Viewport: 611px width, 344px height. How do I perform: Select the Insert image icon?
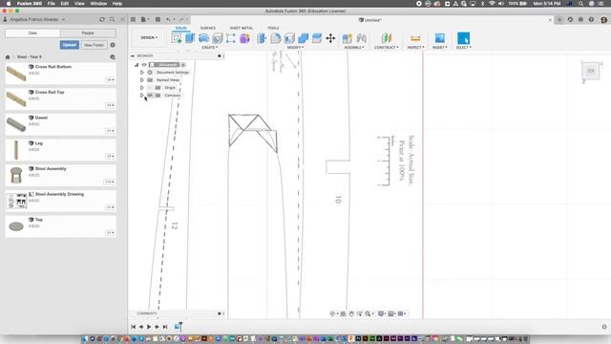[x=439, y=38]
